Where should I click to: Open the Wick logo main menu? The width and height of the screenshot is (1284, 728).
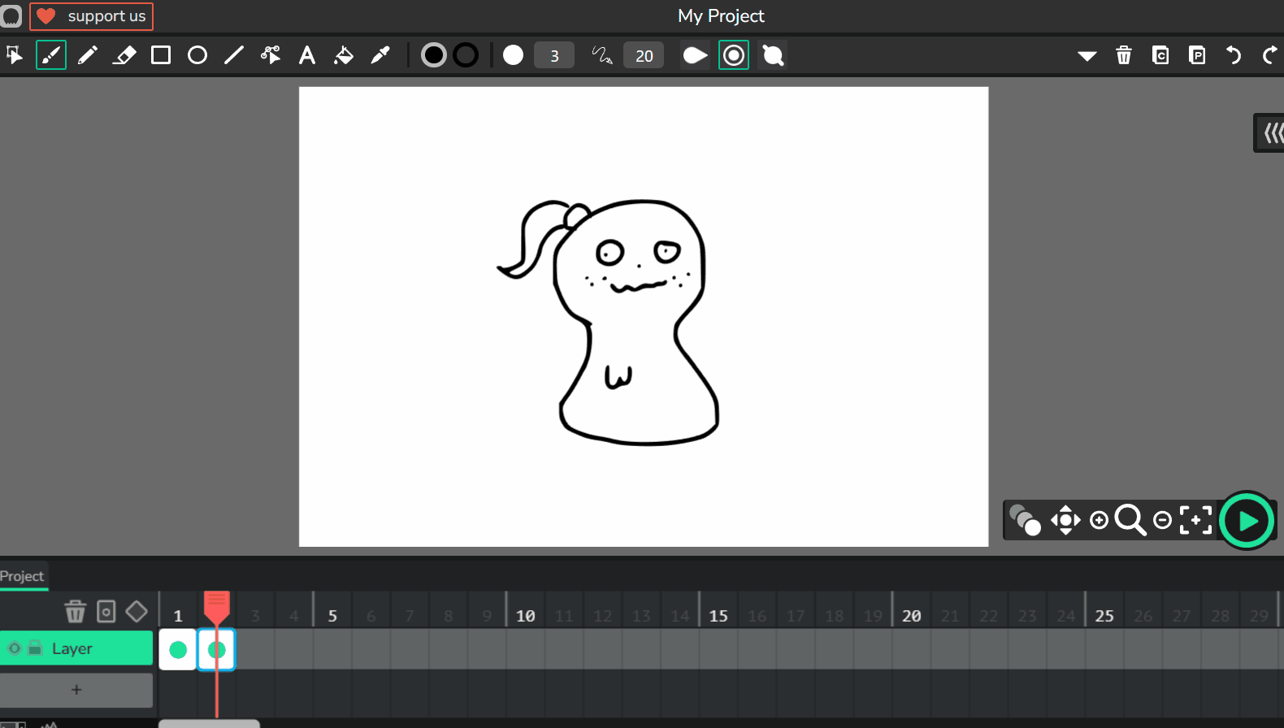coord(11,16)
